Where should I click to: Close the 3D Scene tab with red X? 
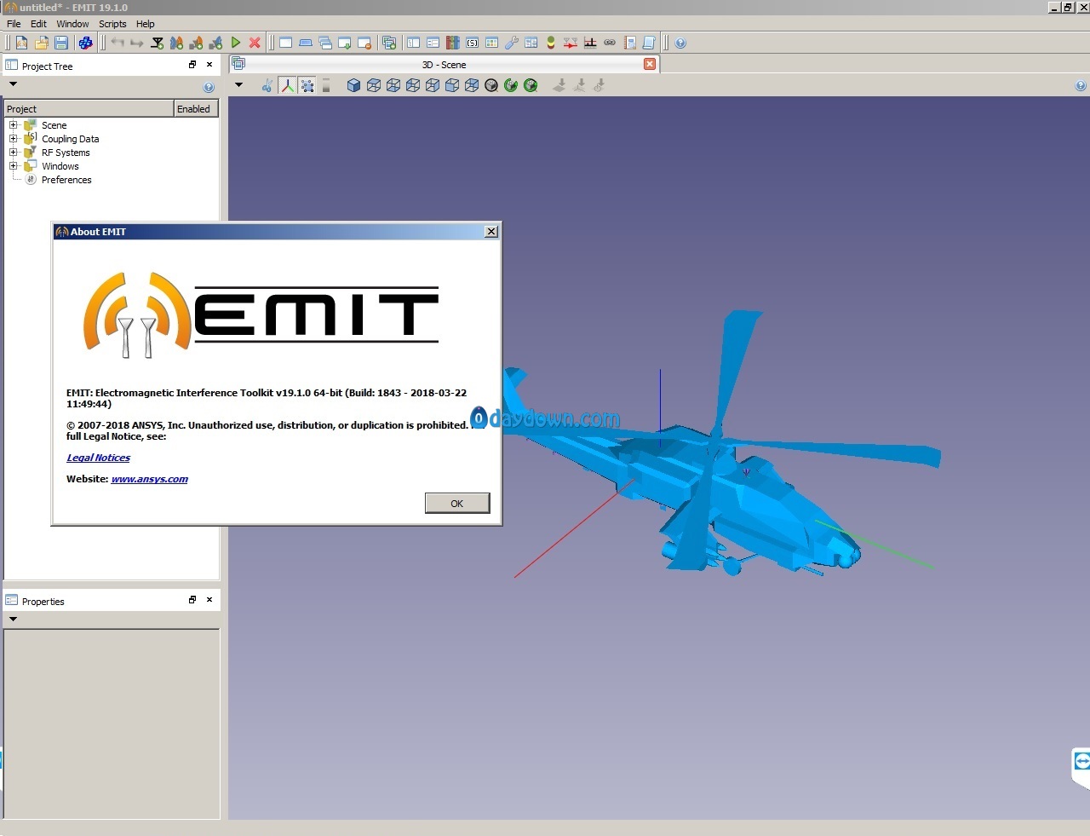pos(650,64)
